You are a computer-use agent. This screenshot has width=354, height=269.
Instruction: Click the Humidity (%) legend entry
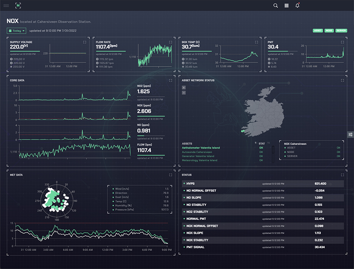click(140, 205)
